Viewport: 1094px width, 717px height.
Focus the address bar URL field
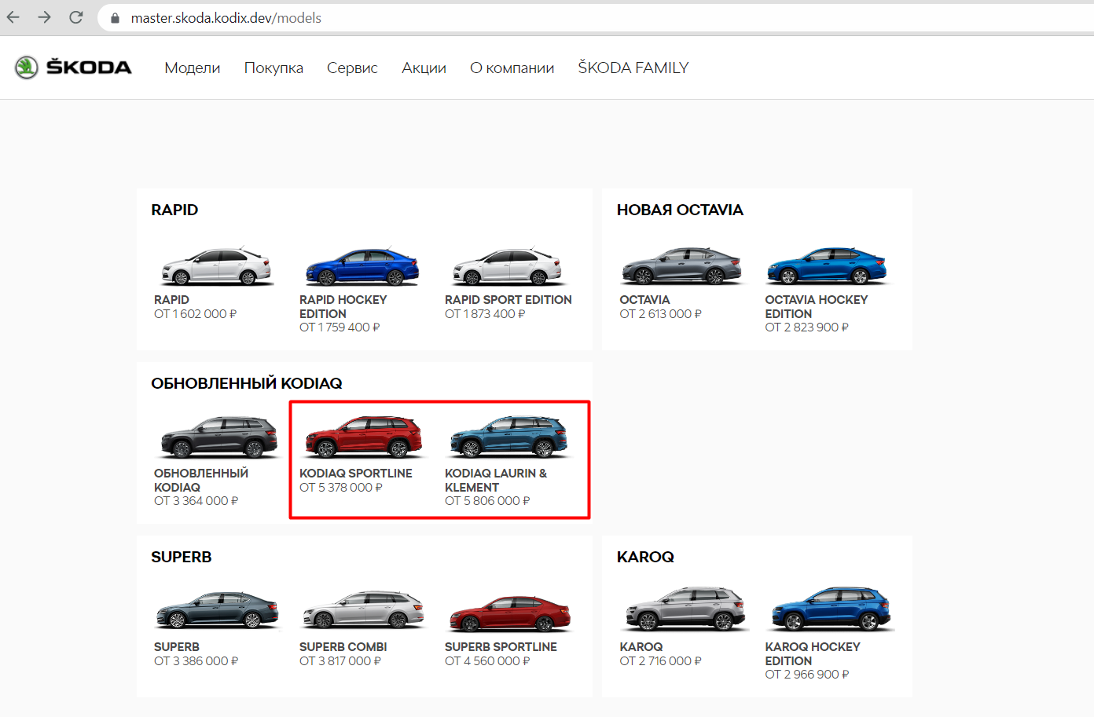pos(597,17)
